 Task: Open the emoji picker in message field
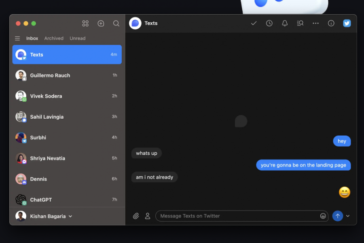coord(323,216)
